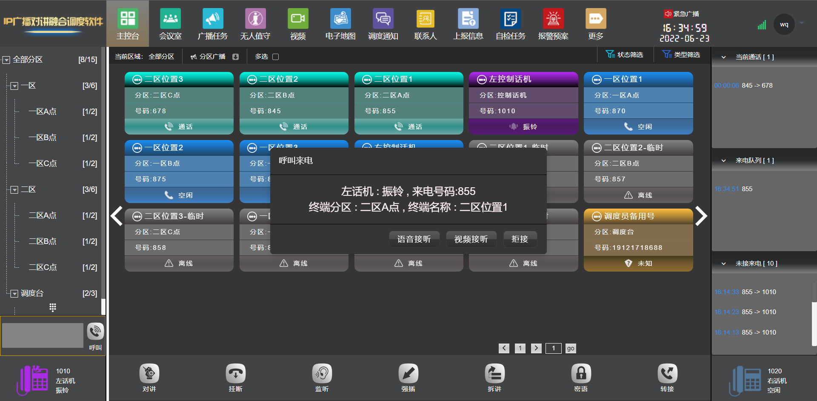Enable the 多选 multi-select checkbox
Image resolution: width=817 pixels, height=401 pixels.
[275, 57]
